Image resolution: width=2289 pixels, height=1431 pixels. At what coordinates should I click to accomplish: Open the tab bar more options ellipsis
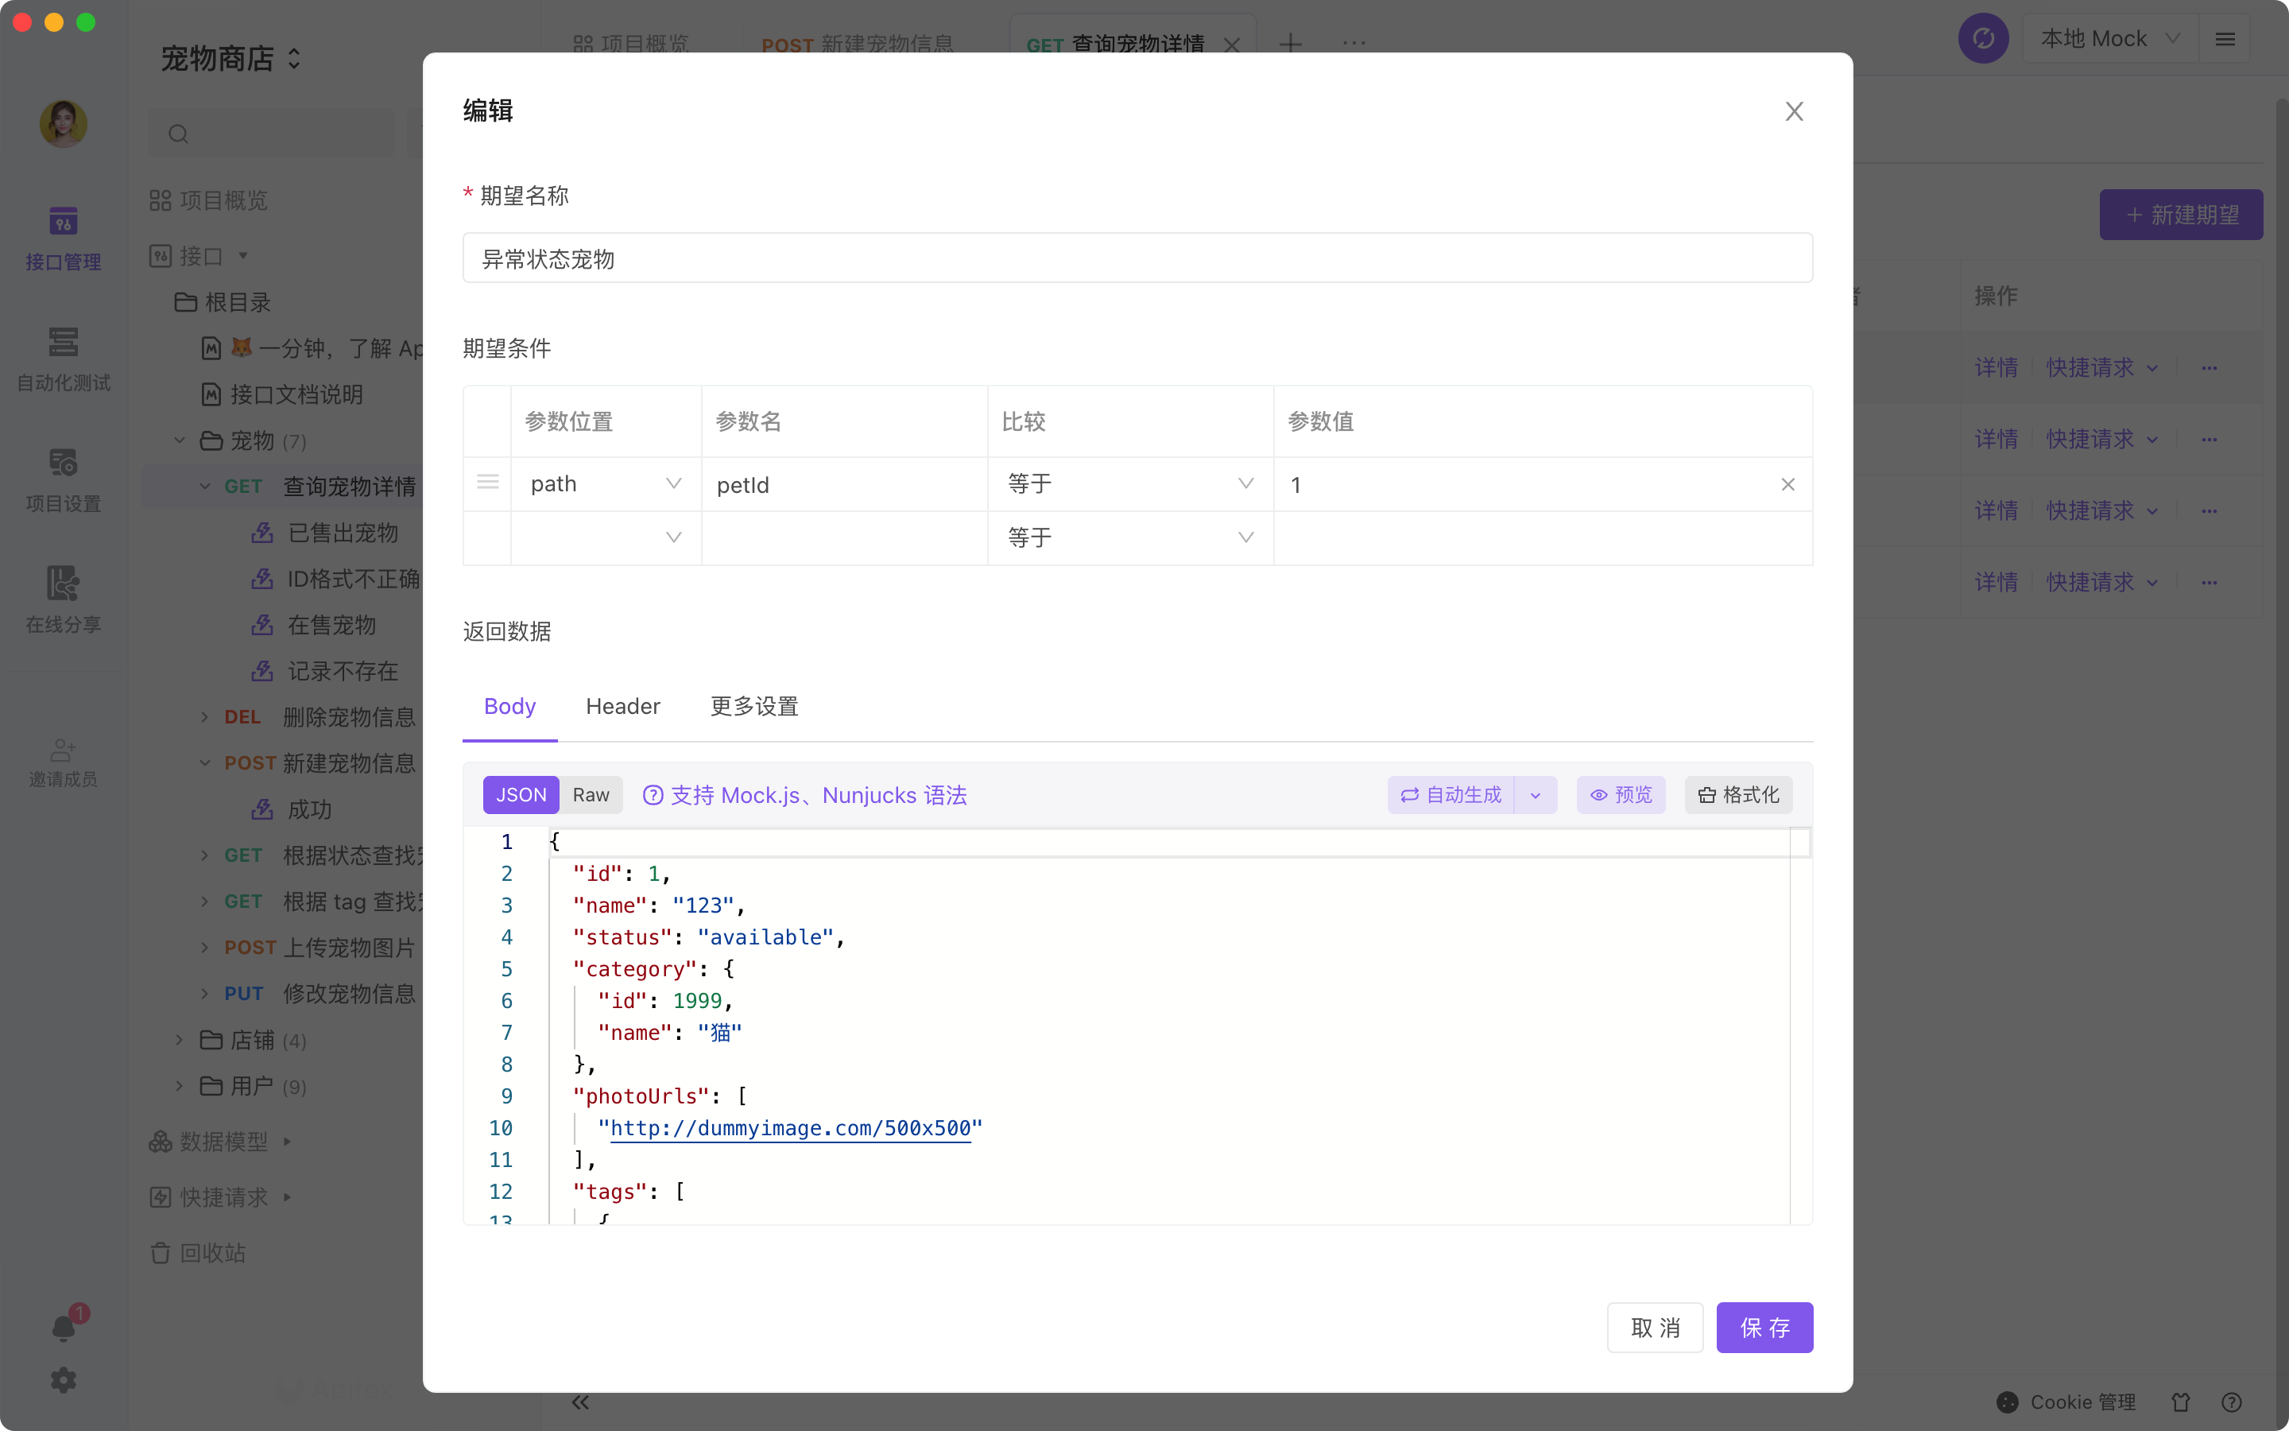coord(1354,44)
